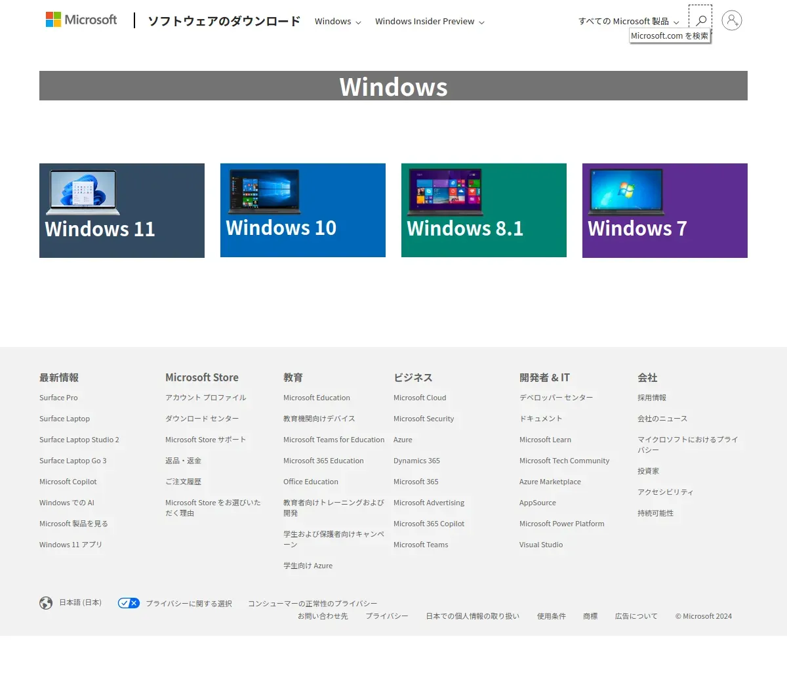Image resolution: width=787 pixels, height=689 pixels.
Task: Click the privacy choices check icon
Action: pyautogui.click(x=129, y=603)
